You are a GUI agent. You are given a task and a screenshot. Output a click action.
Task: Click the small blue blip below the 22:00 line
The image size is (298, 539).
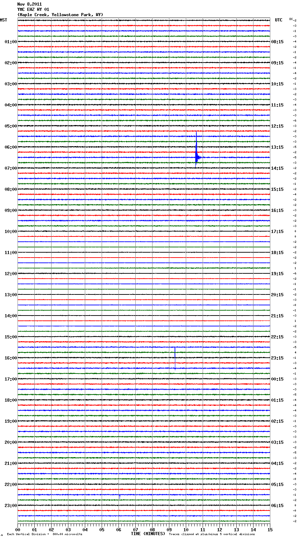(x=120, y=496)
